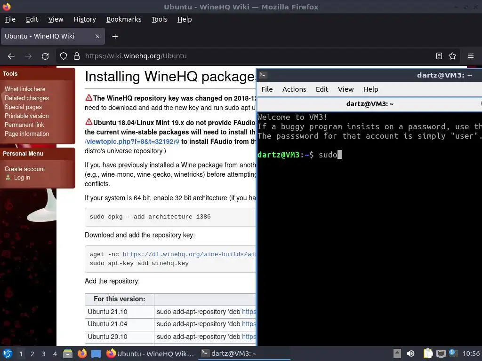Open Printable version link
482x361 pixels.
[x=26, y=116]
